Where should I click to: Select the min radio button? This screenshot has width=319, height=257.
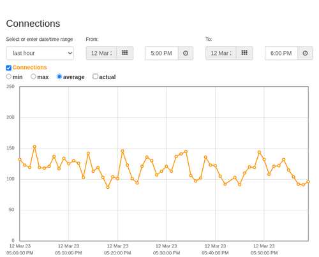[x=8, y=77]
